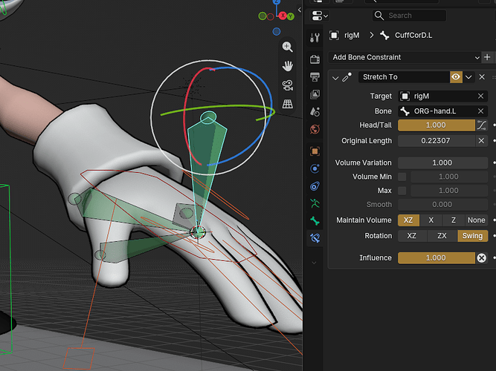Click the Smooth value field
496x371 pixels.
442,205
